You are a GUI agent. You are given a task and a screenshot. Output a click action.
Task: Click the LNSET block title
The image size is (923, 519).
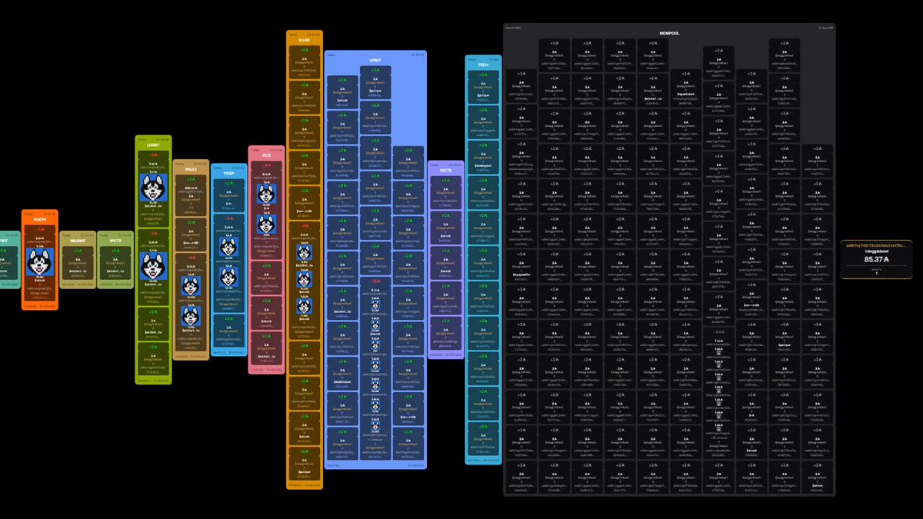point(152,144)
